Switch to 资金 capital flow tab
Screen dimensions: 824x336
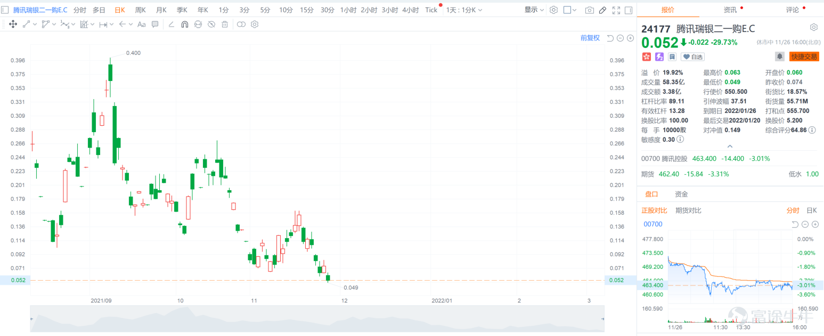click(681, 194)
